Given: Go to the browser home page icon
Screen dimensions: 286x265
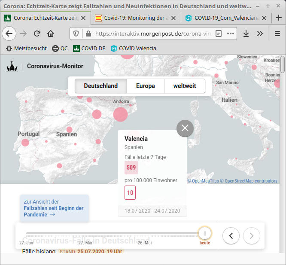Looking at the screenshot, I should (x=51, y=34).
